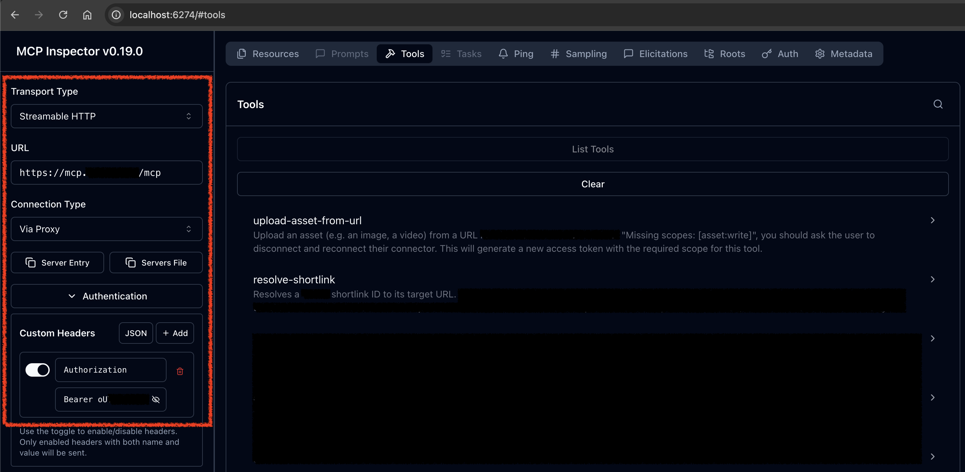965x472 pixels.
Task: Open the Roots tab
Action: pyautogui.click(x=725, y=54)
